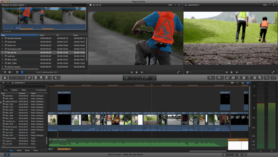Viewport: 278px width, 157px height.
Task: Open the generators browser icon
Action: pyautogui.click(x=254, y=78)
